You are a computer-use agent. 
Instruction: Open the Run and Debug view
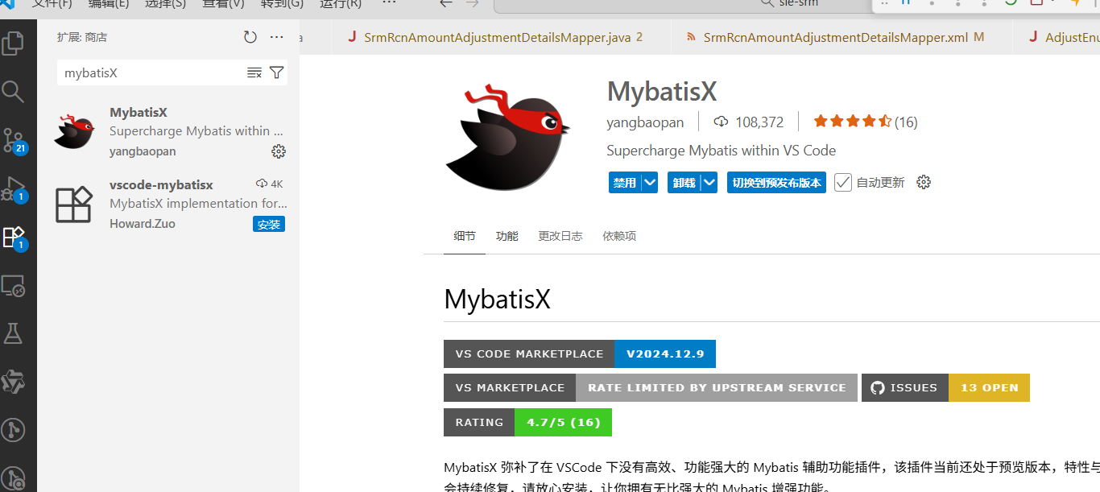(x=14, y=188)
